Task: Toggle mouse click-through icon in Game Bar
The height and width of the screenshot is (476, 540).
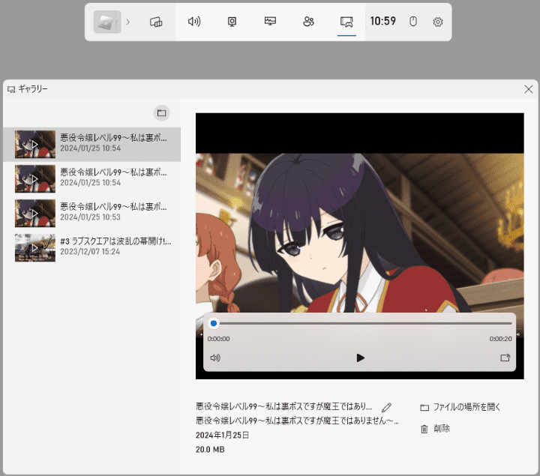Action: [x=413, y=22]
